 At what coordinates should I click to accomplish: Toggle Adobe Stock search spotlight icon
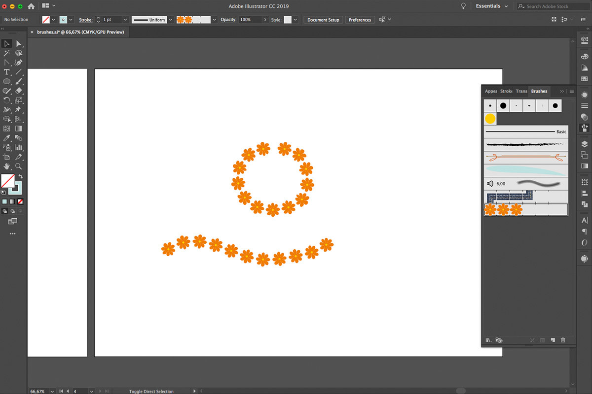(x=463, y=6)
